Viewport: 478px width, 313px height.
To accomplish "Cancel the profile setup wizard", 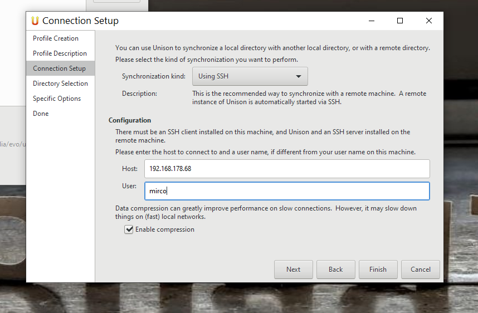I will coord(420,270).
